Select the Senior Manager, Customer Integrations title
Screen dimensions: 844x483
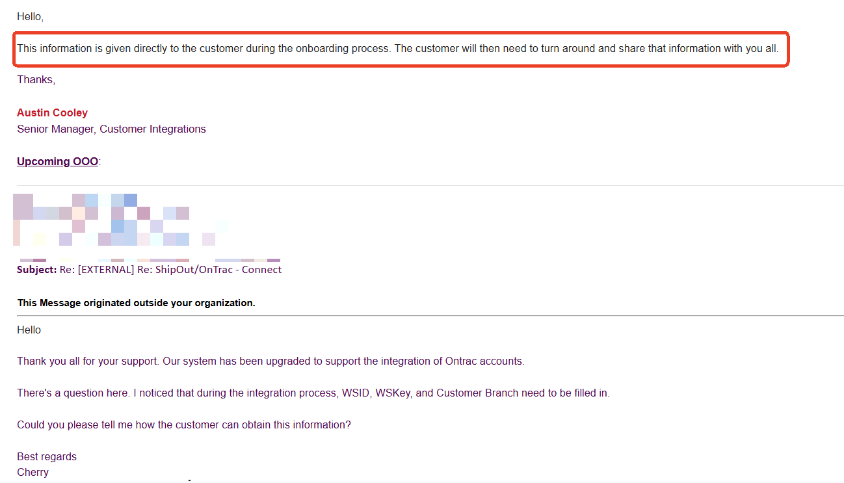(111, 129)
